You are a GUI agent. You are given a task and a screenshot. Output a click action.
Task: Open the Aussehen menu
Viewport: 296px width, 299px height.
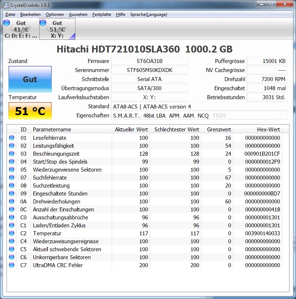(78, 14)
